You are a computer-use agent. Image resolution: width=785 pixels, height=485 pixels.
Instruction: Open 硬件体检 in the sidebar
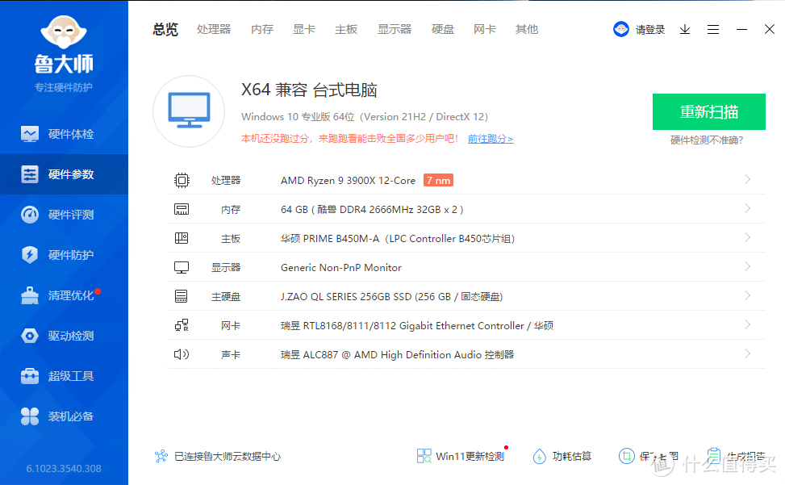[64, 134]
